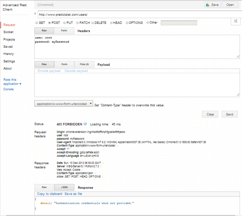
Task: Click hint bulb next to Date response header
Action: pos(103,163)
